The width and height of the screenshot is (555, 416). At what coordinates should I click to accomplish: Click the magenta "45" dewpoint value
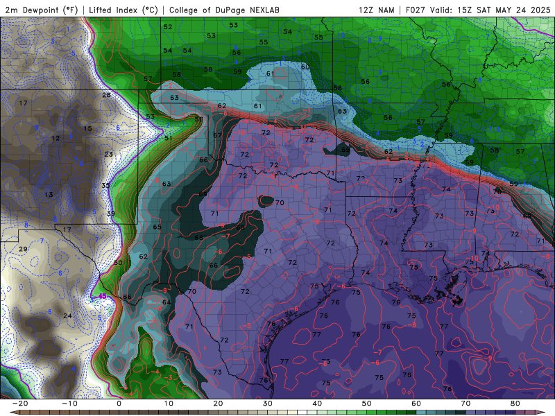tap(102, 296)
